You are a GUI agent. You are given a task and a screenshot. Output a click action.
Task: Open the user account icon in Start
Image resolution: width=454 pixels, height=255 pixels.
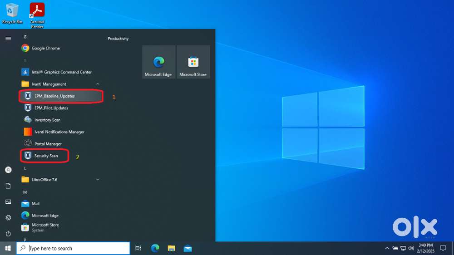8,170
